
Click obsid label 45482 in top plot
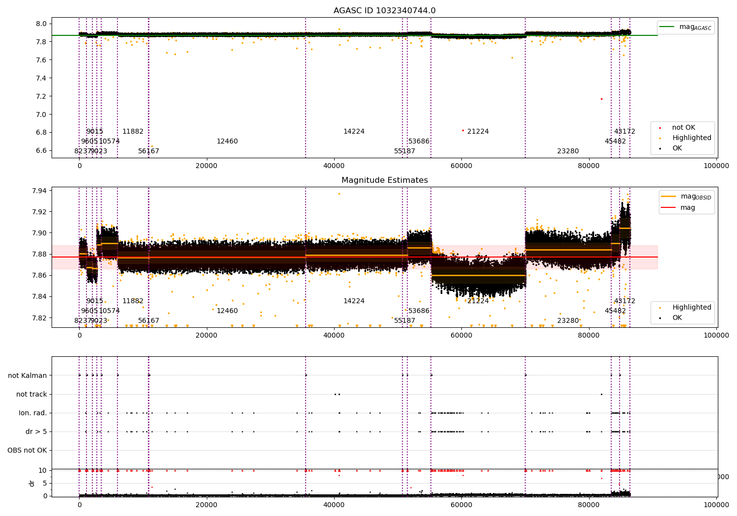(x=615, y=142)
